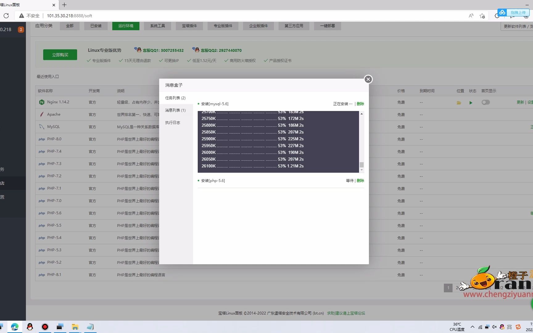Close the 消息盒子 dialog
Screen dimensions: 533x333
368,79
